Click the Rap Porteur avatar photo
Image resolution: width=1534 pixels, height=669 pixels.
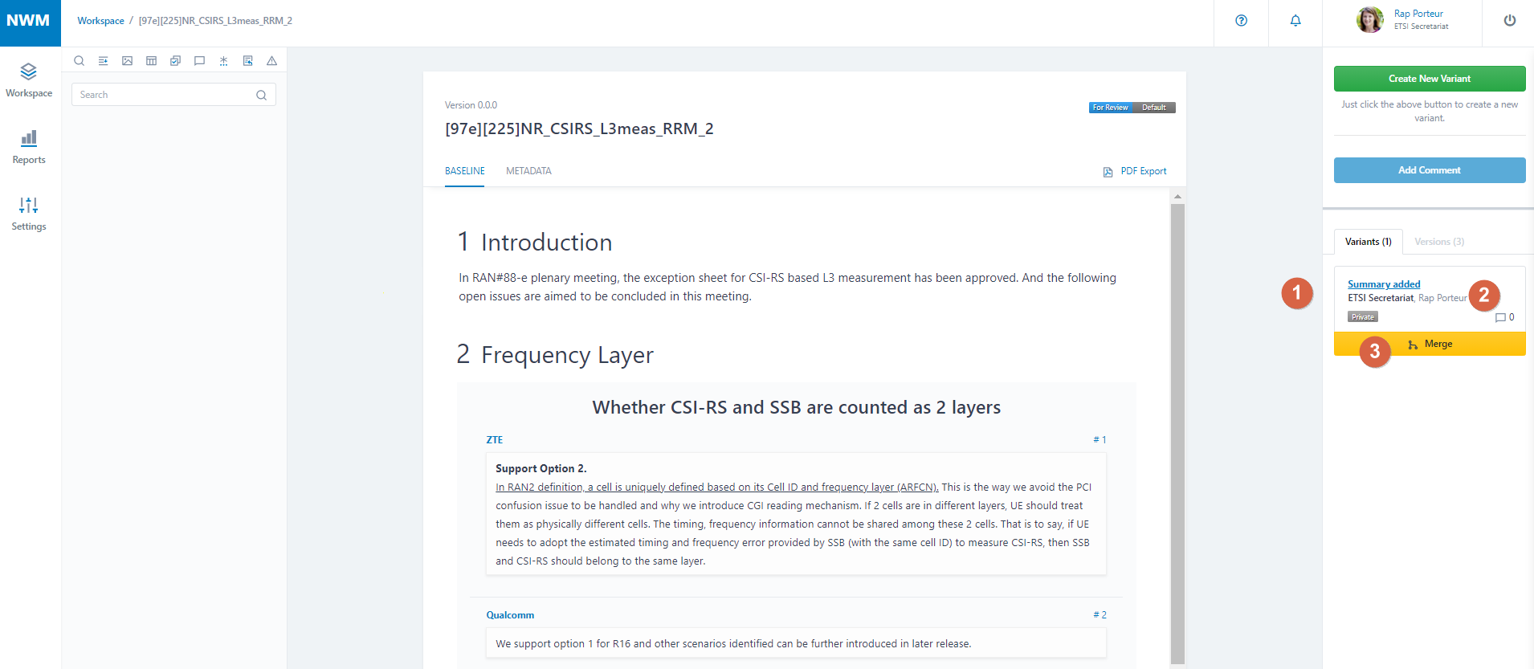1370,20
